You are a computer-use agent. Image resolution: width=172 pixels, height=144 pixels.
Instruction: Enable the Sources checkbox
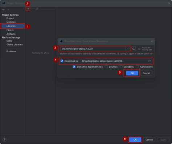pyautogui.click(x=106, y=67)
